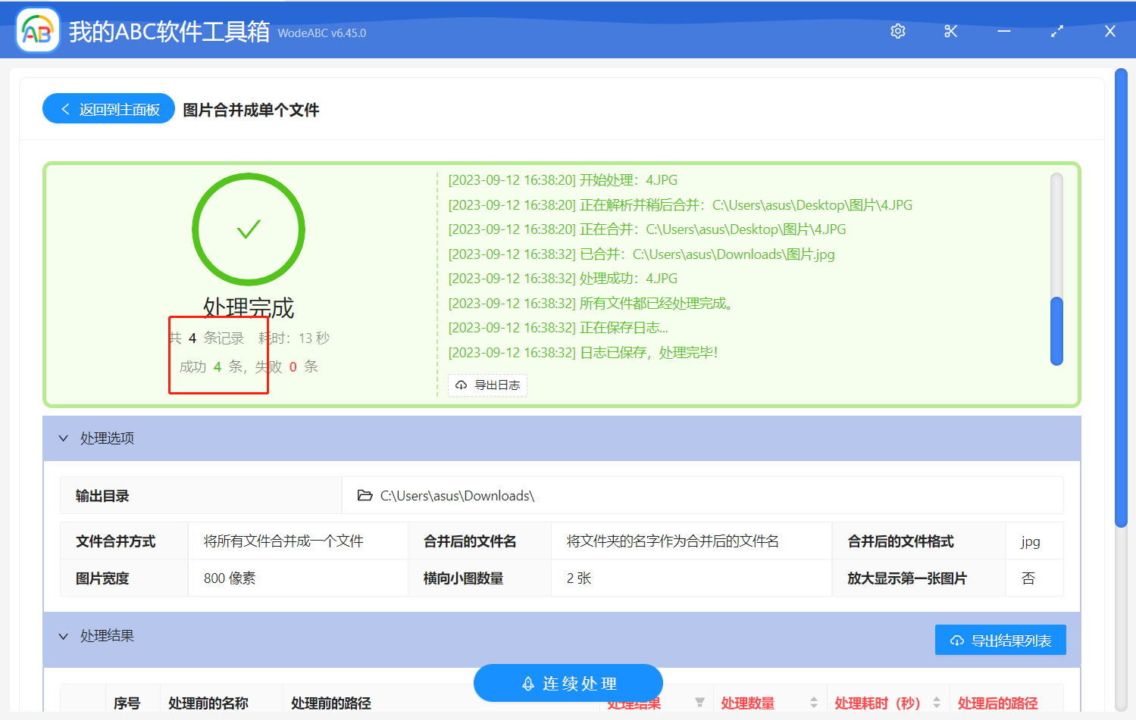This screenshot has width=1136, height=720.
Task: Click the scissors icon in the title bar
Action: pos(950,31)
